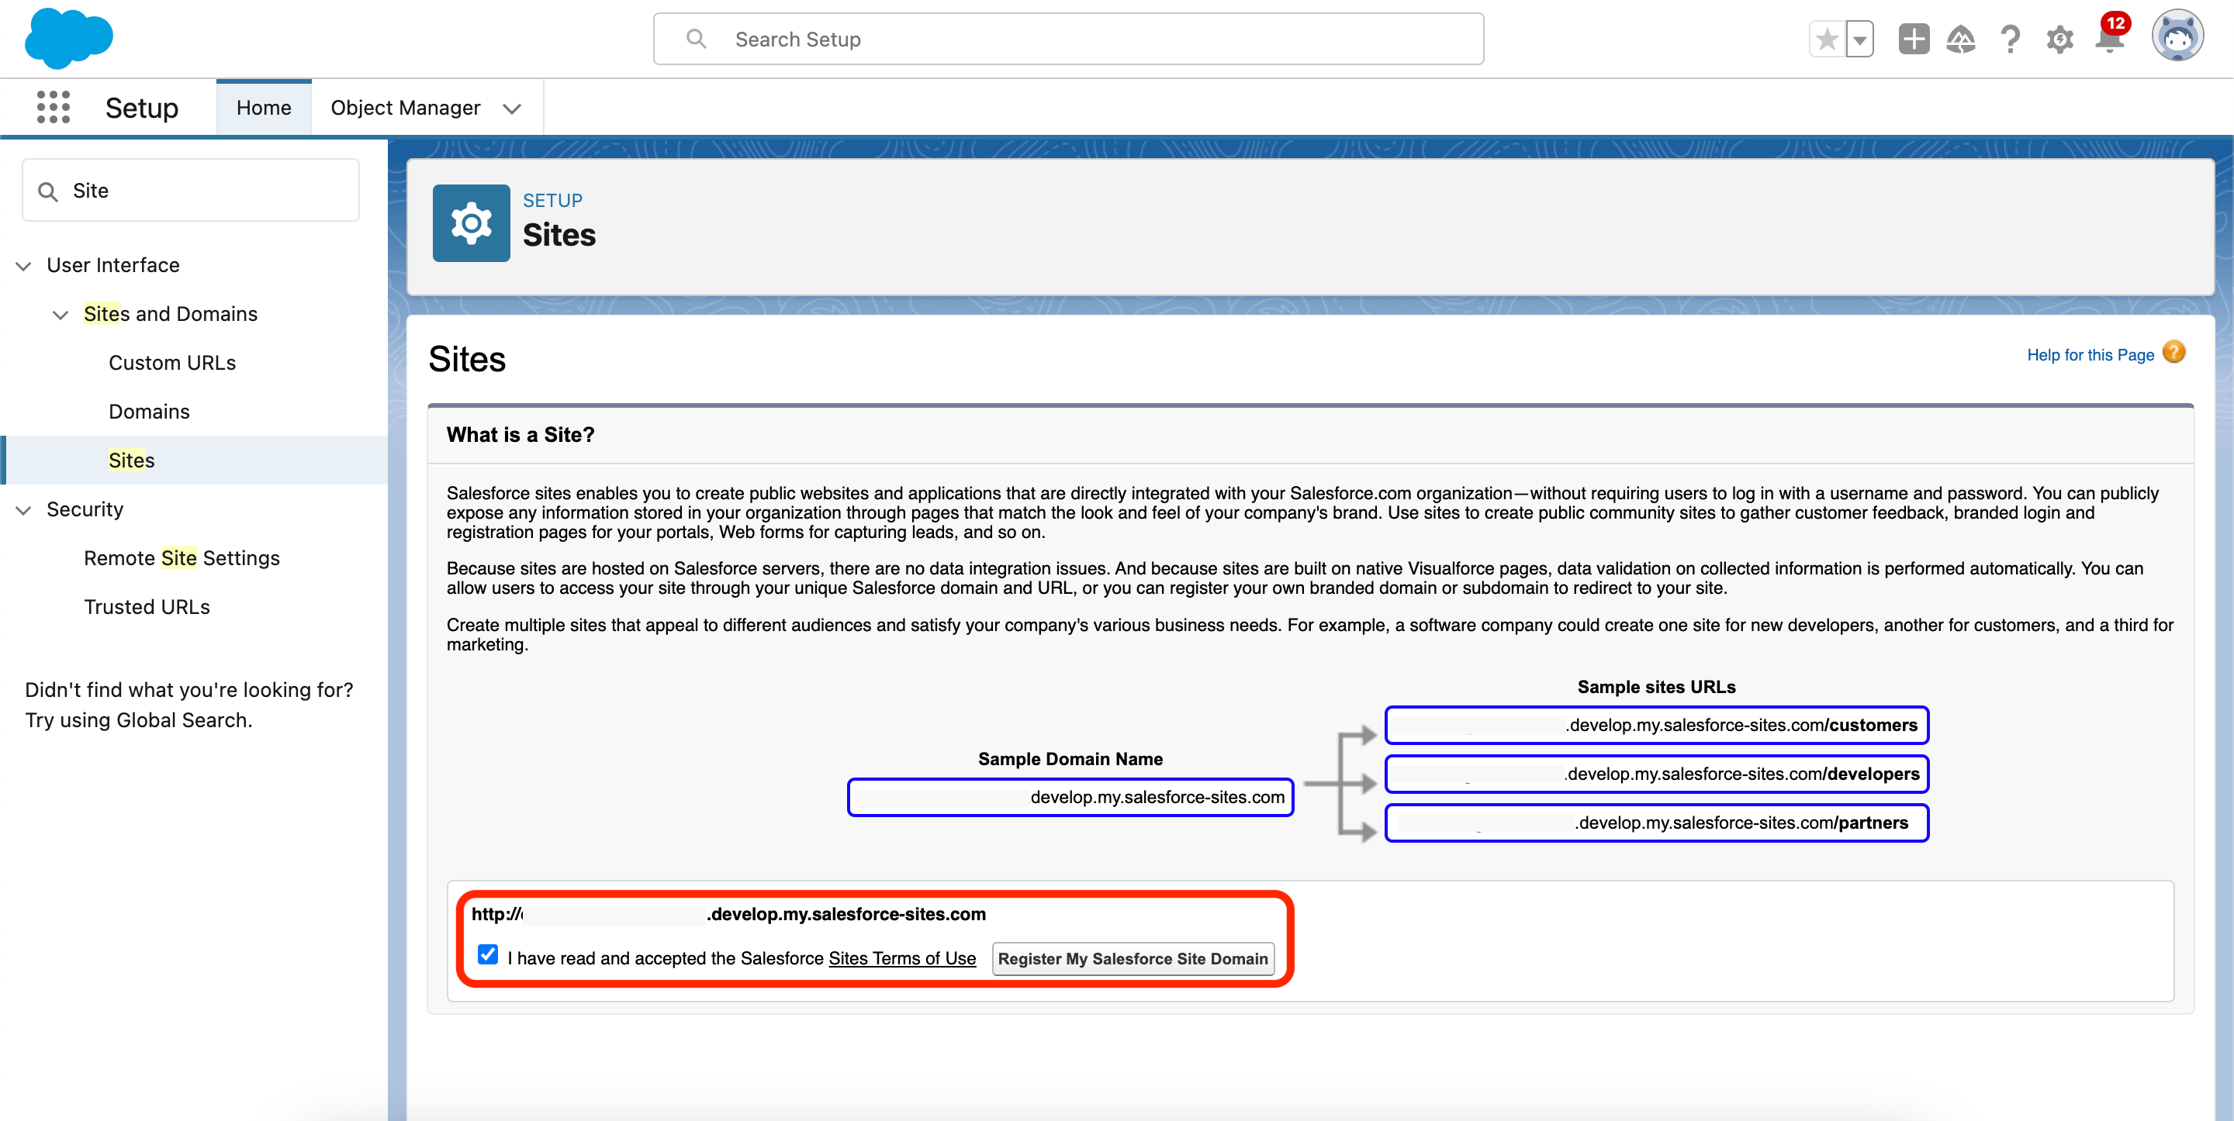Open the notifications bell

[2110, 37]
